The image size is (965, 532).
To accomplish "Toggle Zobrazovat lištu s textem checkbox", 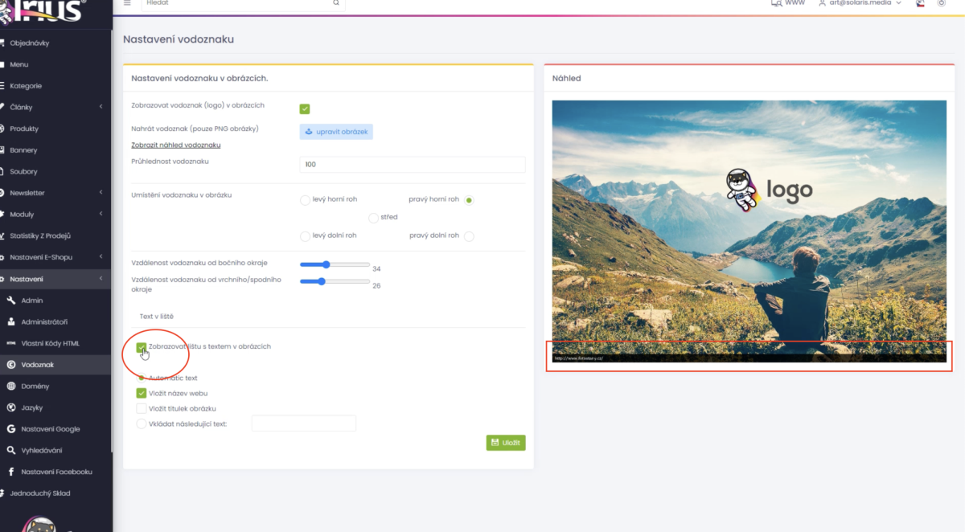I will 142,347.
